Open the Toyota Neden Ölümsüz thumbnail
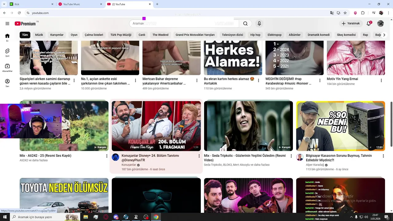 click(64, 196)
